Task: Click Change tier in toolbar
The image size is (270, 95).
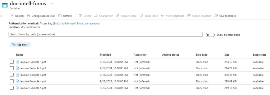Action: (103, 16)
